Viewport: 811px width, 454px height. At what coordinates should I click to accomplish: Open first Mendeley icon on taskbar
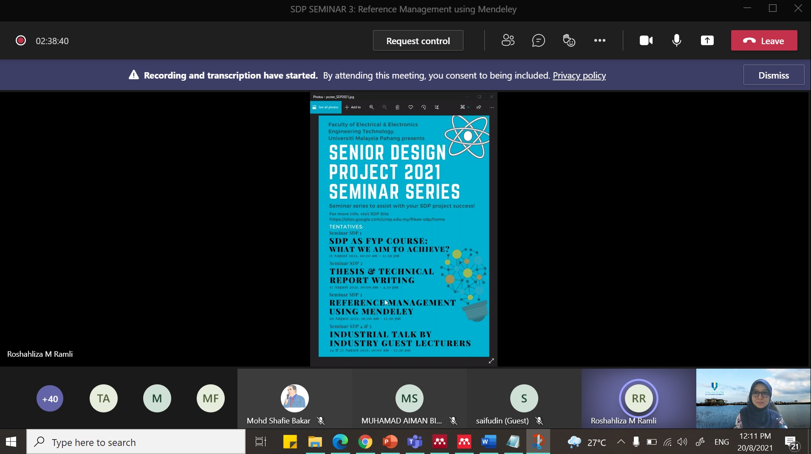[440, 442]
